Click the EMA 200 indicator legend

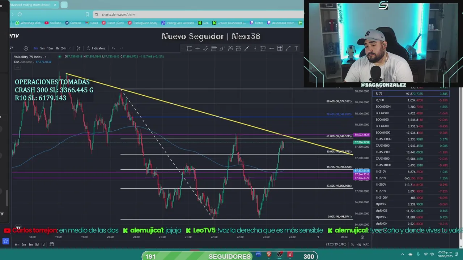[x=33, y=62]
